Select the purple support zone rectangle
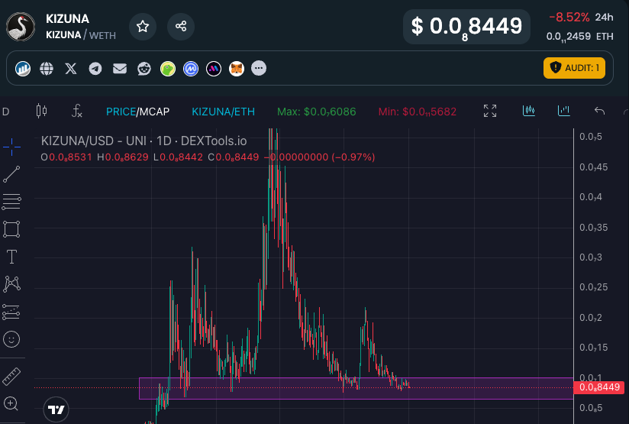This screenshot has width=629, height=424. pos(356,389)
